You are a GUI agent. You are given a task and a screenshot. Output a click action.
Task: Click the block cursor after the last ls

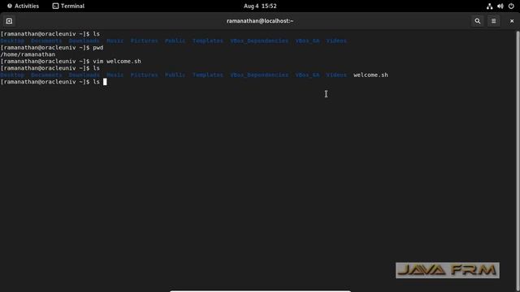105,82
